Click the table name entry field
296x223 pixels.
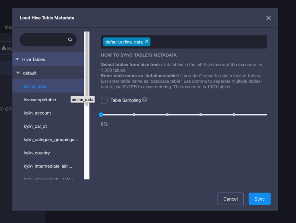click(207, 42)
